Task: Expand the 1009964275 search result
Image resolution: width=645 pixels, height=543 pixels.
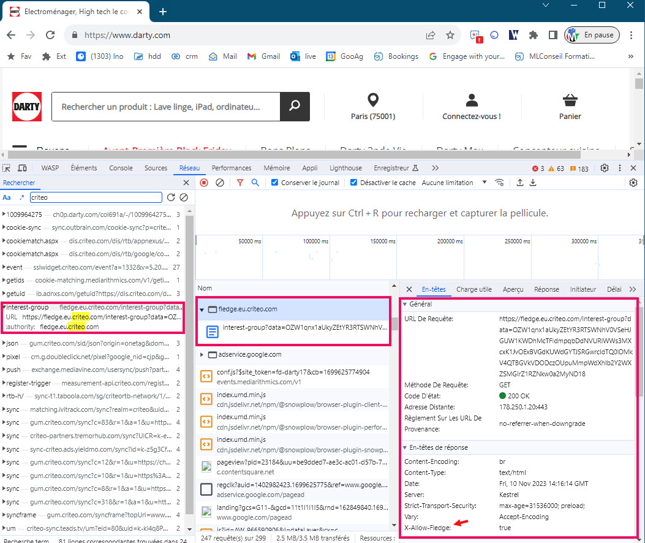Action: [4, 214]
